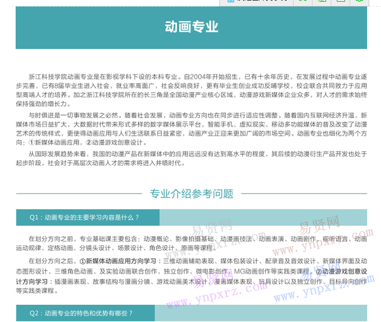381x322 pixels.
Task: Click the 动画专业 banner title
Action: pos(192,27)
